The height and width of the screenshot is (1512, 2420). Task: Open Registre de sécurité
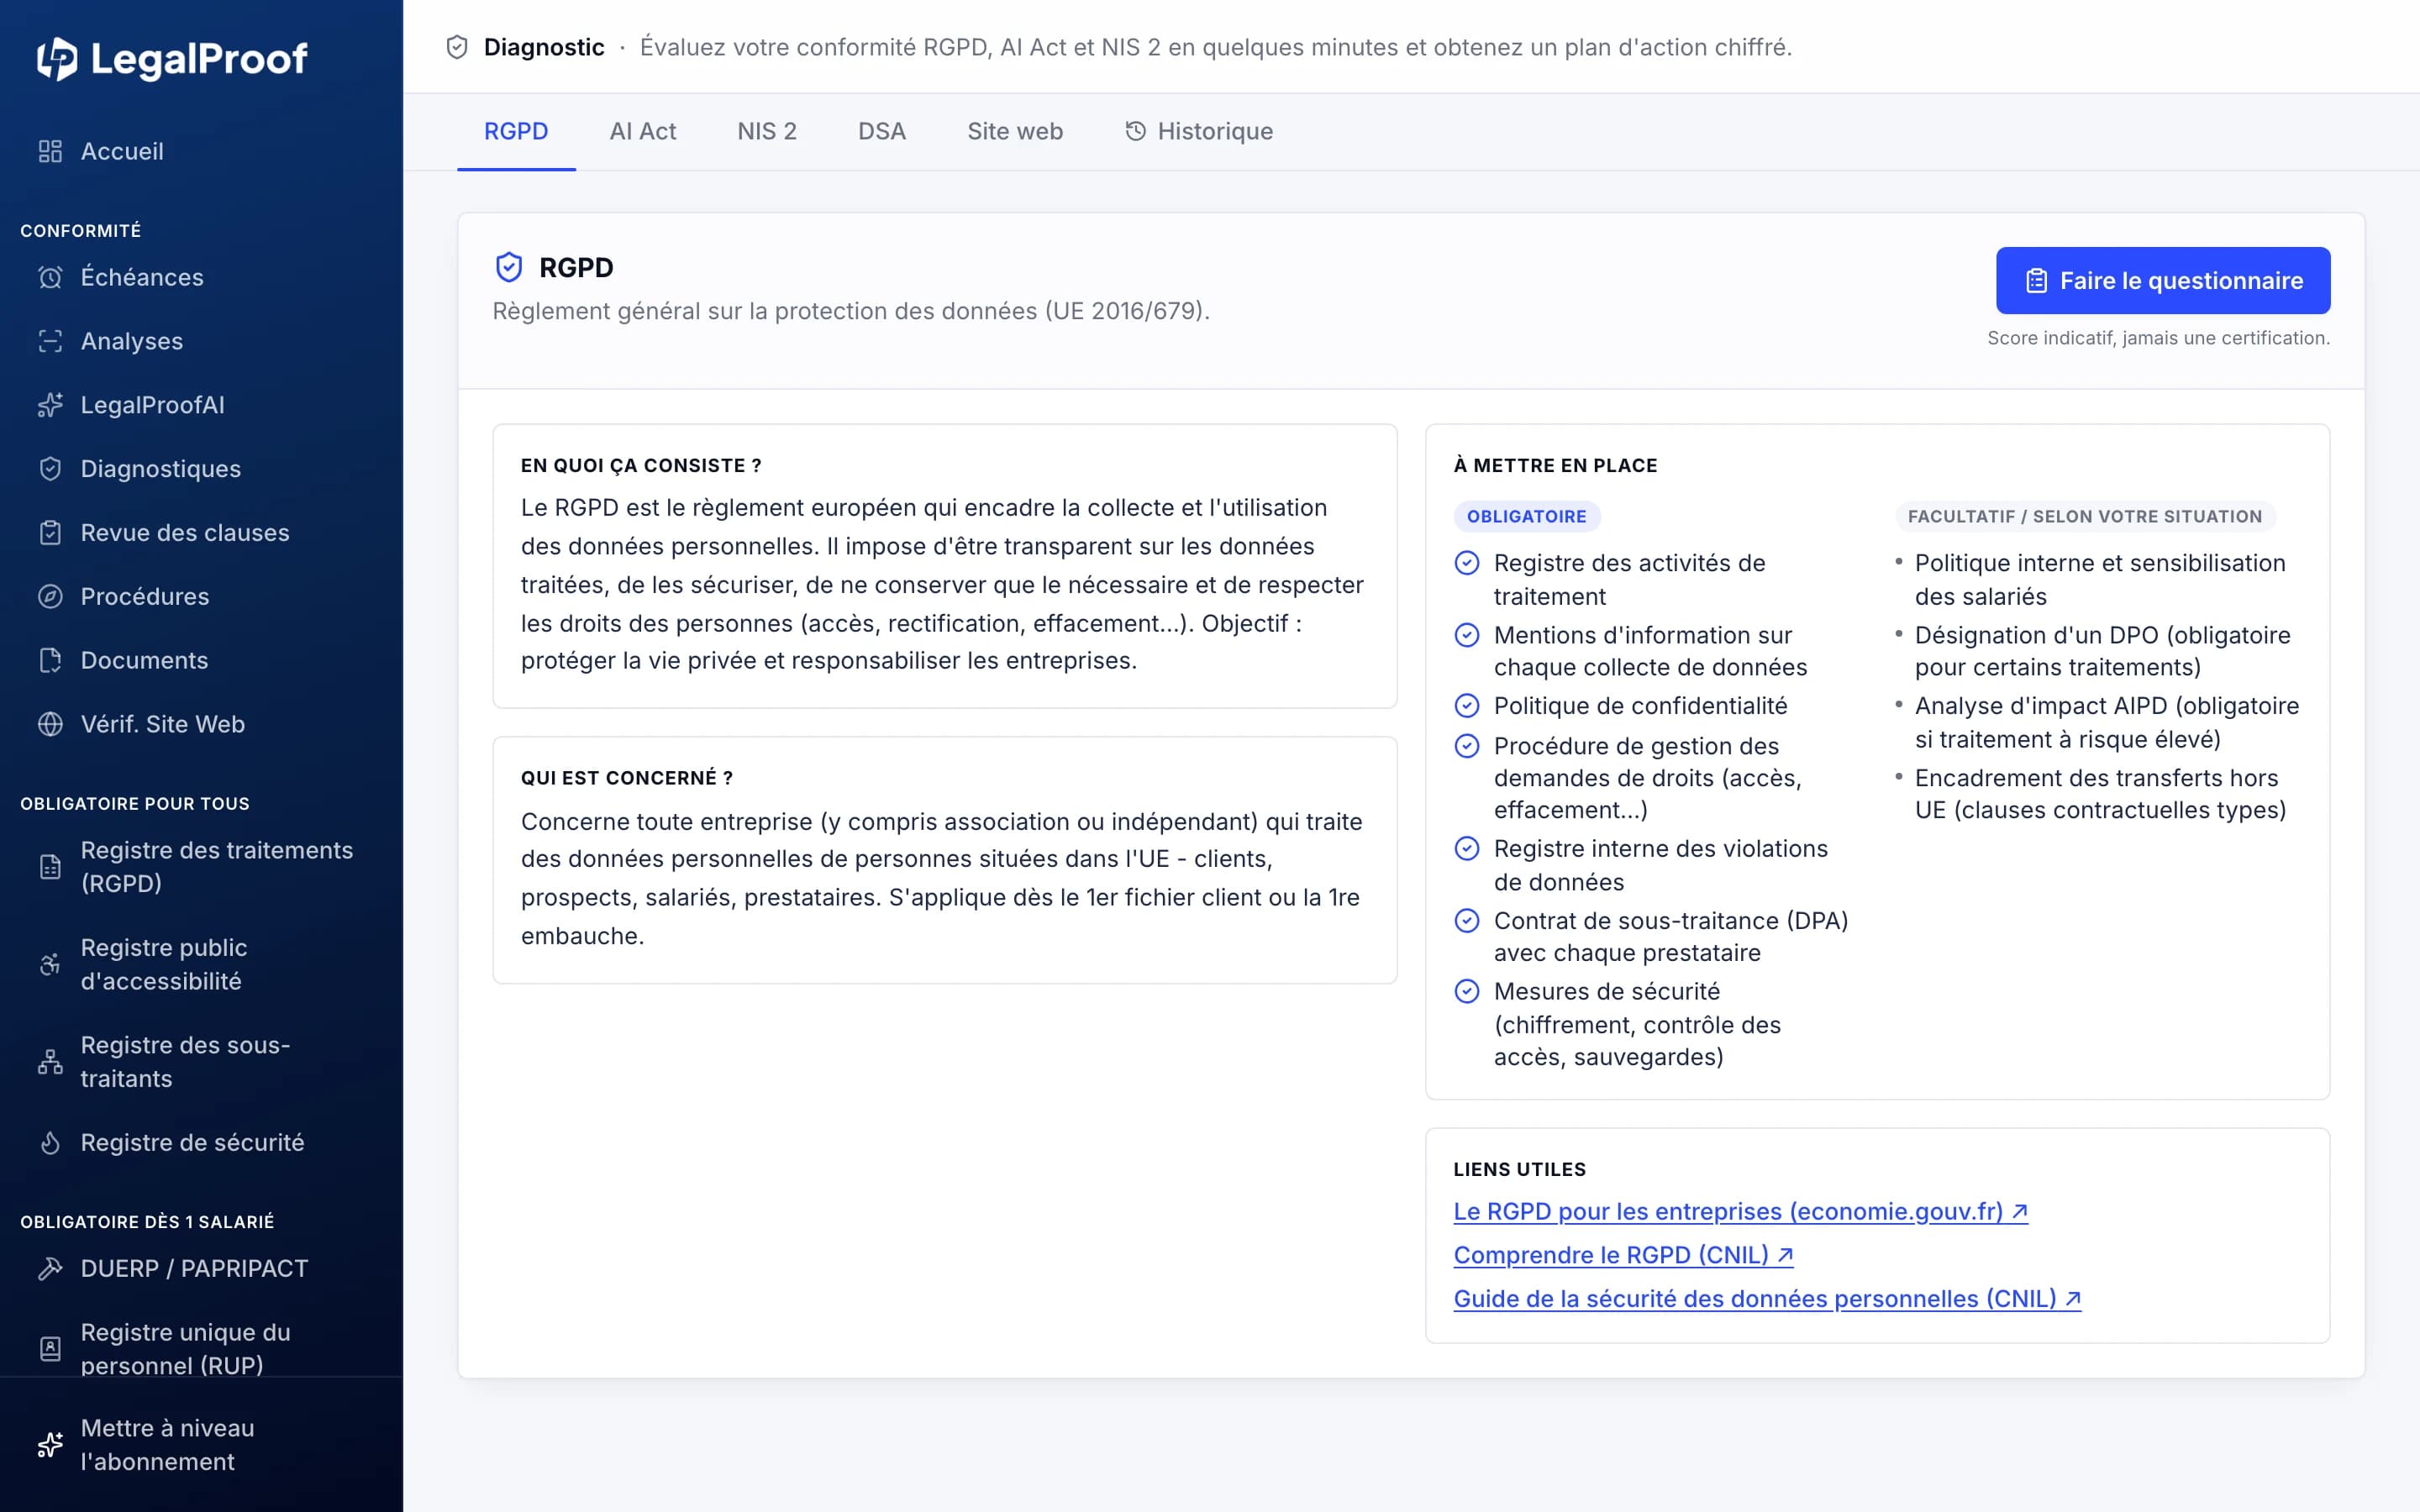click(200, 1143)
